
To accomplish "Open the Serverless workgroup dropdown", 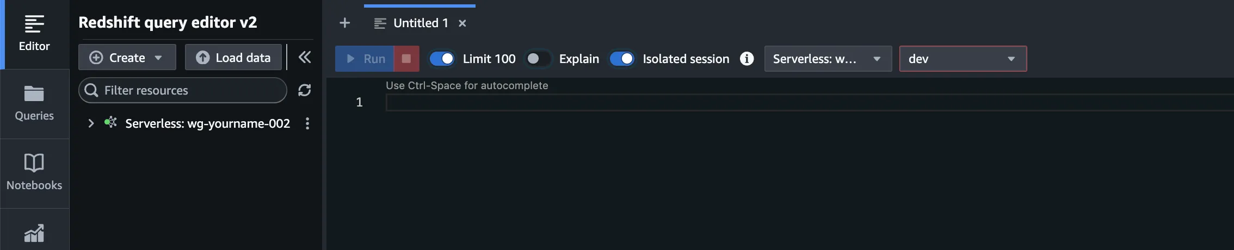I will click(x=828, y=59).
